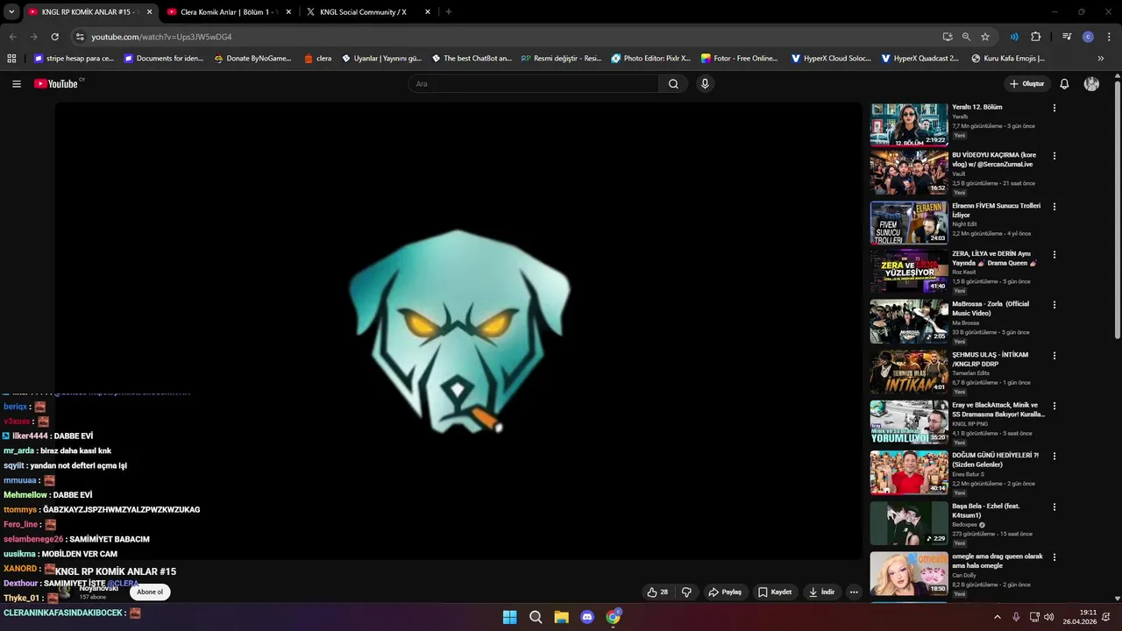
Task: Expand the system tray hidden icons chevron
Action: click(x=997, y=617)
